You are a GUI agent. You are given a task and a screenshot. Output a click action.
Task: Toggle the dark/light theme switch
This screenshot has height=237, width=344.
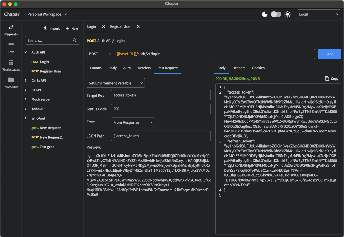pyautogui.click(x=276, y=14)
